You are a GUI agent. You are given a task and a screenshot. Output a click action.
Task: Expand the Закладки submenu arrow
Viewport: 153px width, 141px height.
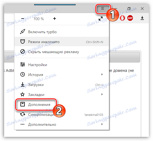[102, 94]
